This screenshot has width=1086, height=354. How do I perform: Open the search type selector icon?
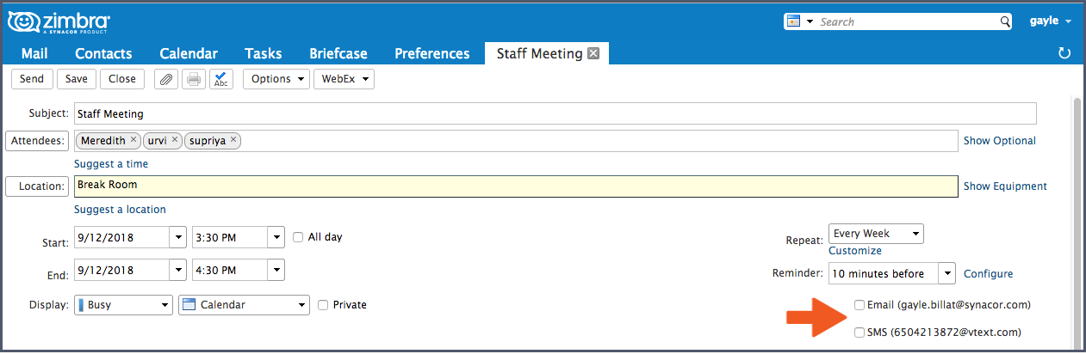coord(798,21)
